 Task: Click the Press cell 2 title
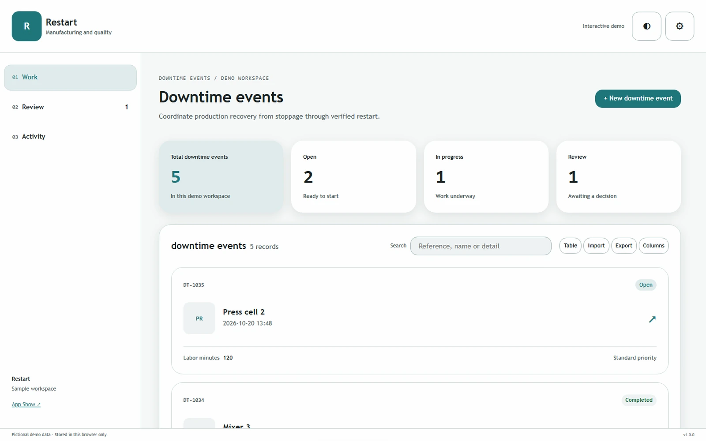click(244, 312)
